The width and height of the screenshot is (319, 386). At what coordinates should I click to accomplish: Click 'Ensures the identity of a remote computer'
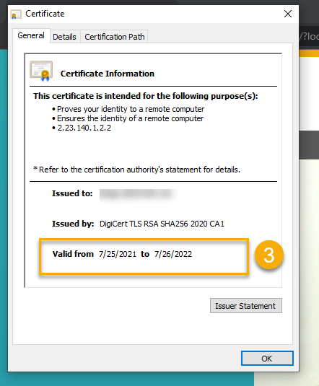(x=131, y=118)
